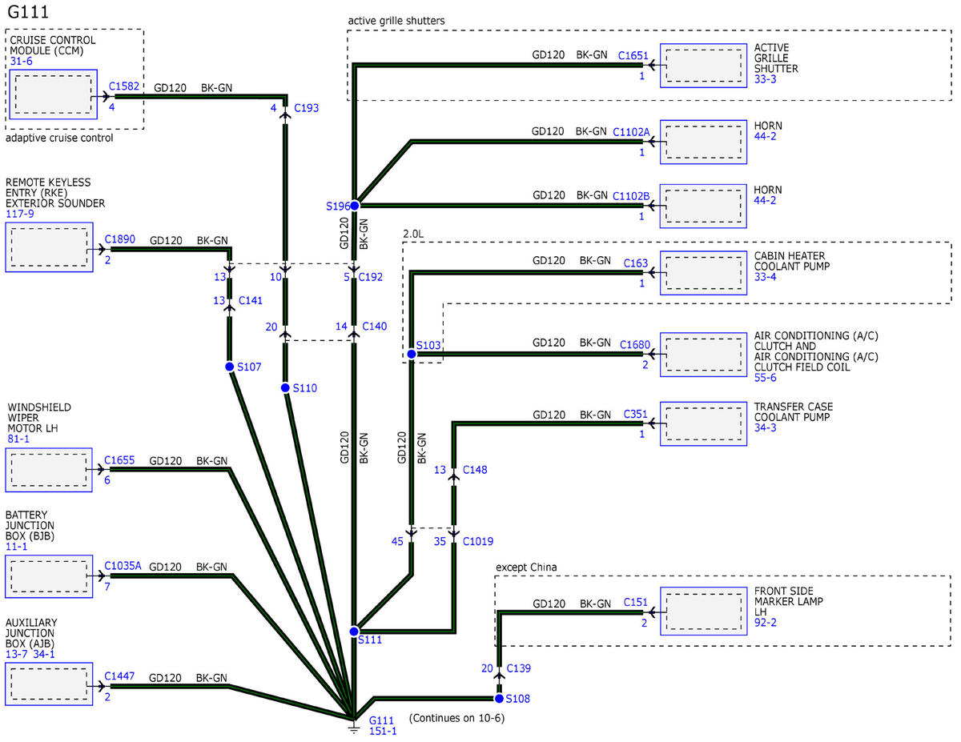Select the S111 splice junction dot

click(354, 631)
